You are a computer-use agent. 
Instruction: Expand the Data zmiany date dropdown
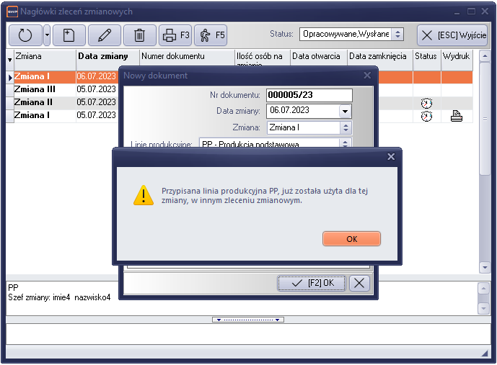coord(345,111)
